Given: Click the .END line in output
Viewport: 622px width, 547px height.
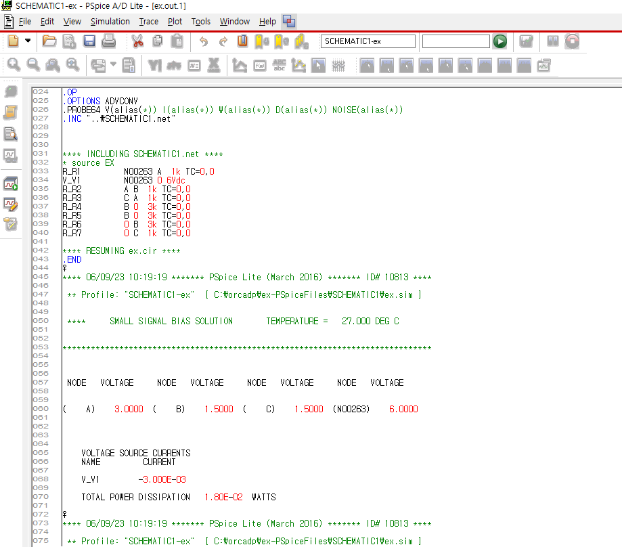Looking at the screenshot, I should pos(72,260).
